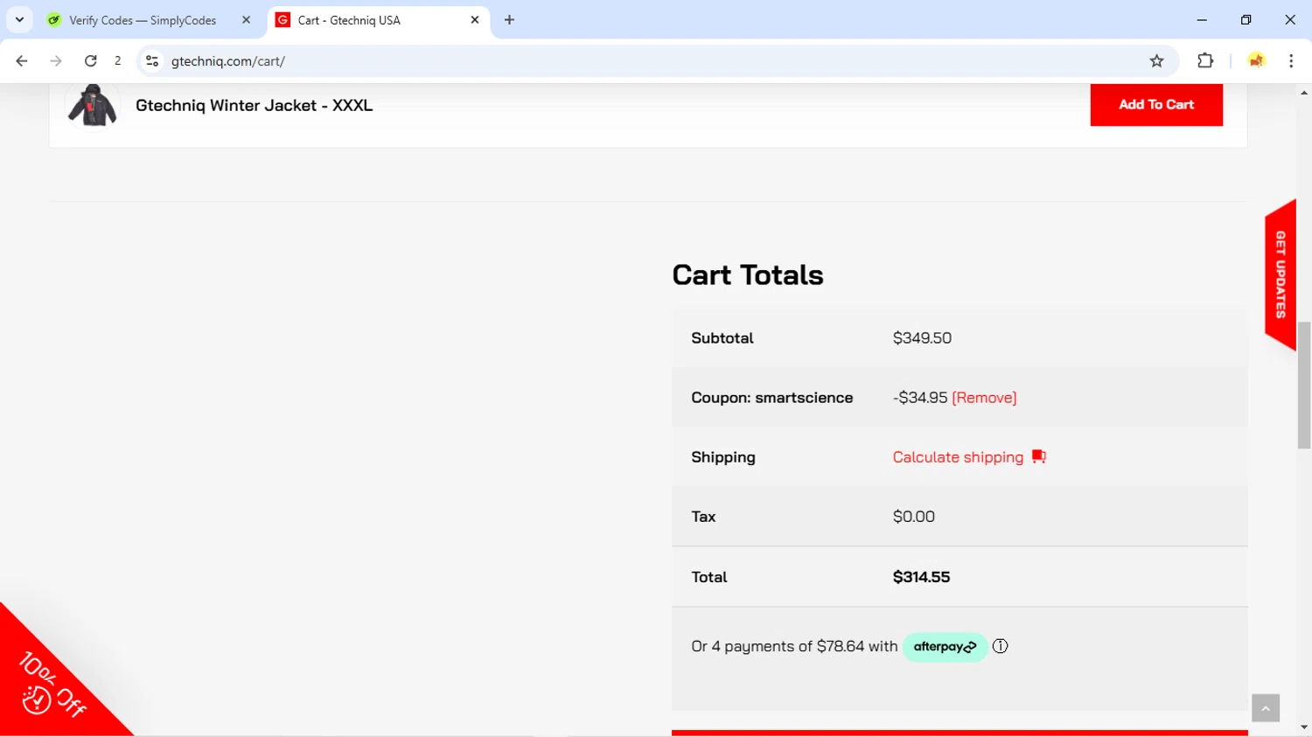The height and width of the screenshot is (737, 1312).
Task: Select the total amount $314.55
Action: [x=921, y=577]
